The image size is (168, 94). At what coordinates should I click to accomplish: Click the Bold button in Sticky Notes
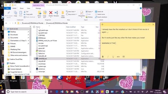tap(103, 57)
